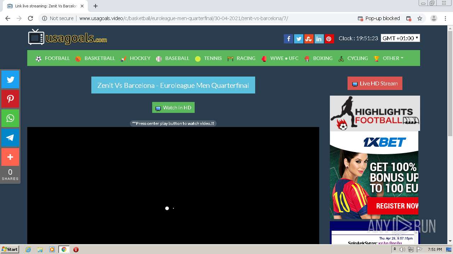453x254 pixels.
Task: Click the center of the video player
Action: [x=173, y=186]
